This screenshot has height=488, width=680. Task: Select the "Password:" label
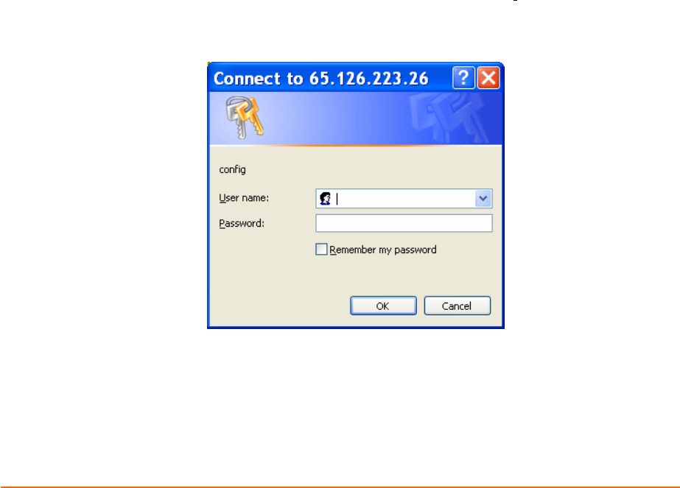coord(242,224)
